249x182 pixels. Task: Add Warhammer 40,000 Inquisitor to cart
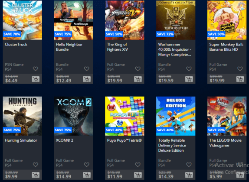[x=189, y=79]
